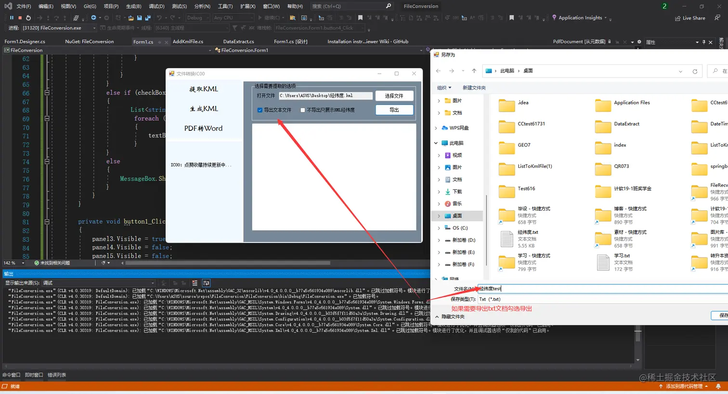Open the process FileConversion.exe dropdown

point(59,28)
